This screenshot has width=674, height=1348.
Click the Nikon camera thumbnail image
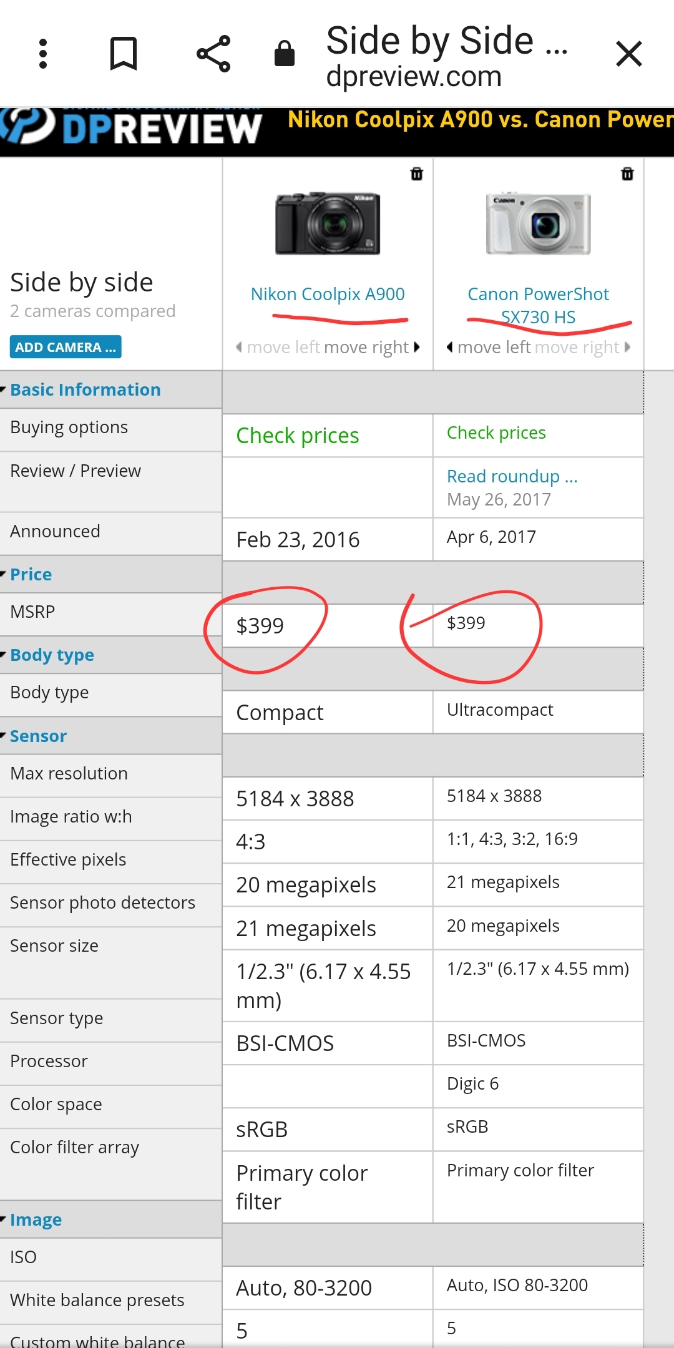pos(328,223)
